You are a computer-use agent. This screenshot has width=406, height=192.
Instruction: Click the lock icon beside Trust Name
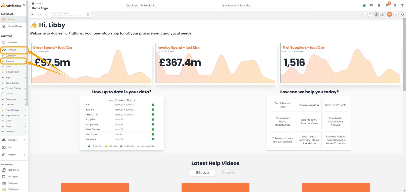[88, 14]
